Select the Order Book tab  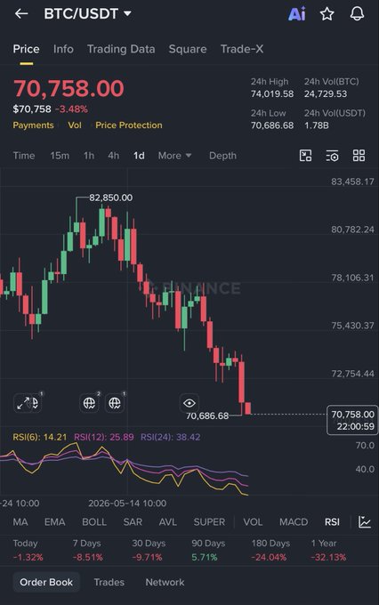[46, 582]
